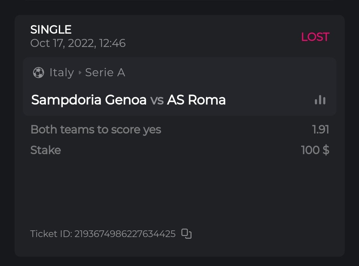359x266 pixels.
Task: Click the soccer ball sport icon
Action: (39, 73)
